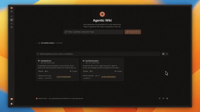Open the wiki book icon in sidebar

11,20
